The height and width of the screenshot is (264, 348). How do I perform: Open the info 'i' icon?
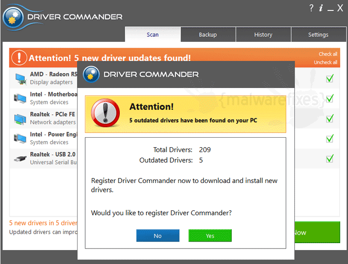point(321,8)
